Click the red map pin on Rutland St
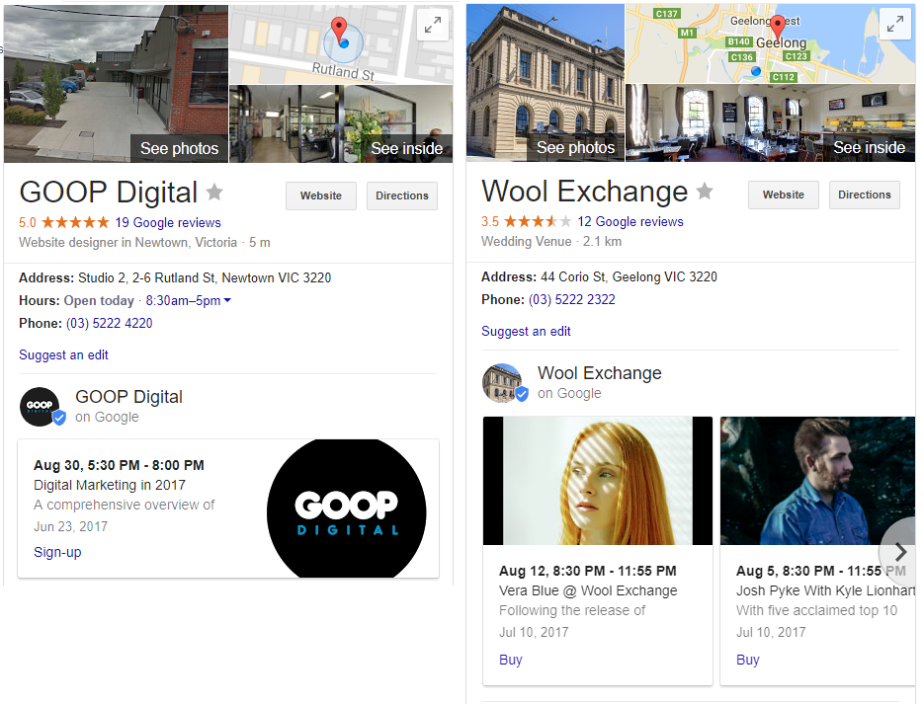 click(339, 30)
